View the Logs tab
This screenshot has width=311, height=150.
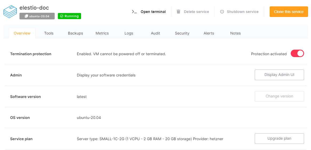coord(129,33)
